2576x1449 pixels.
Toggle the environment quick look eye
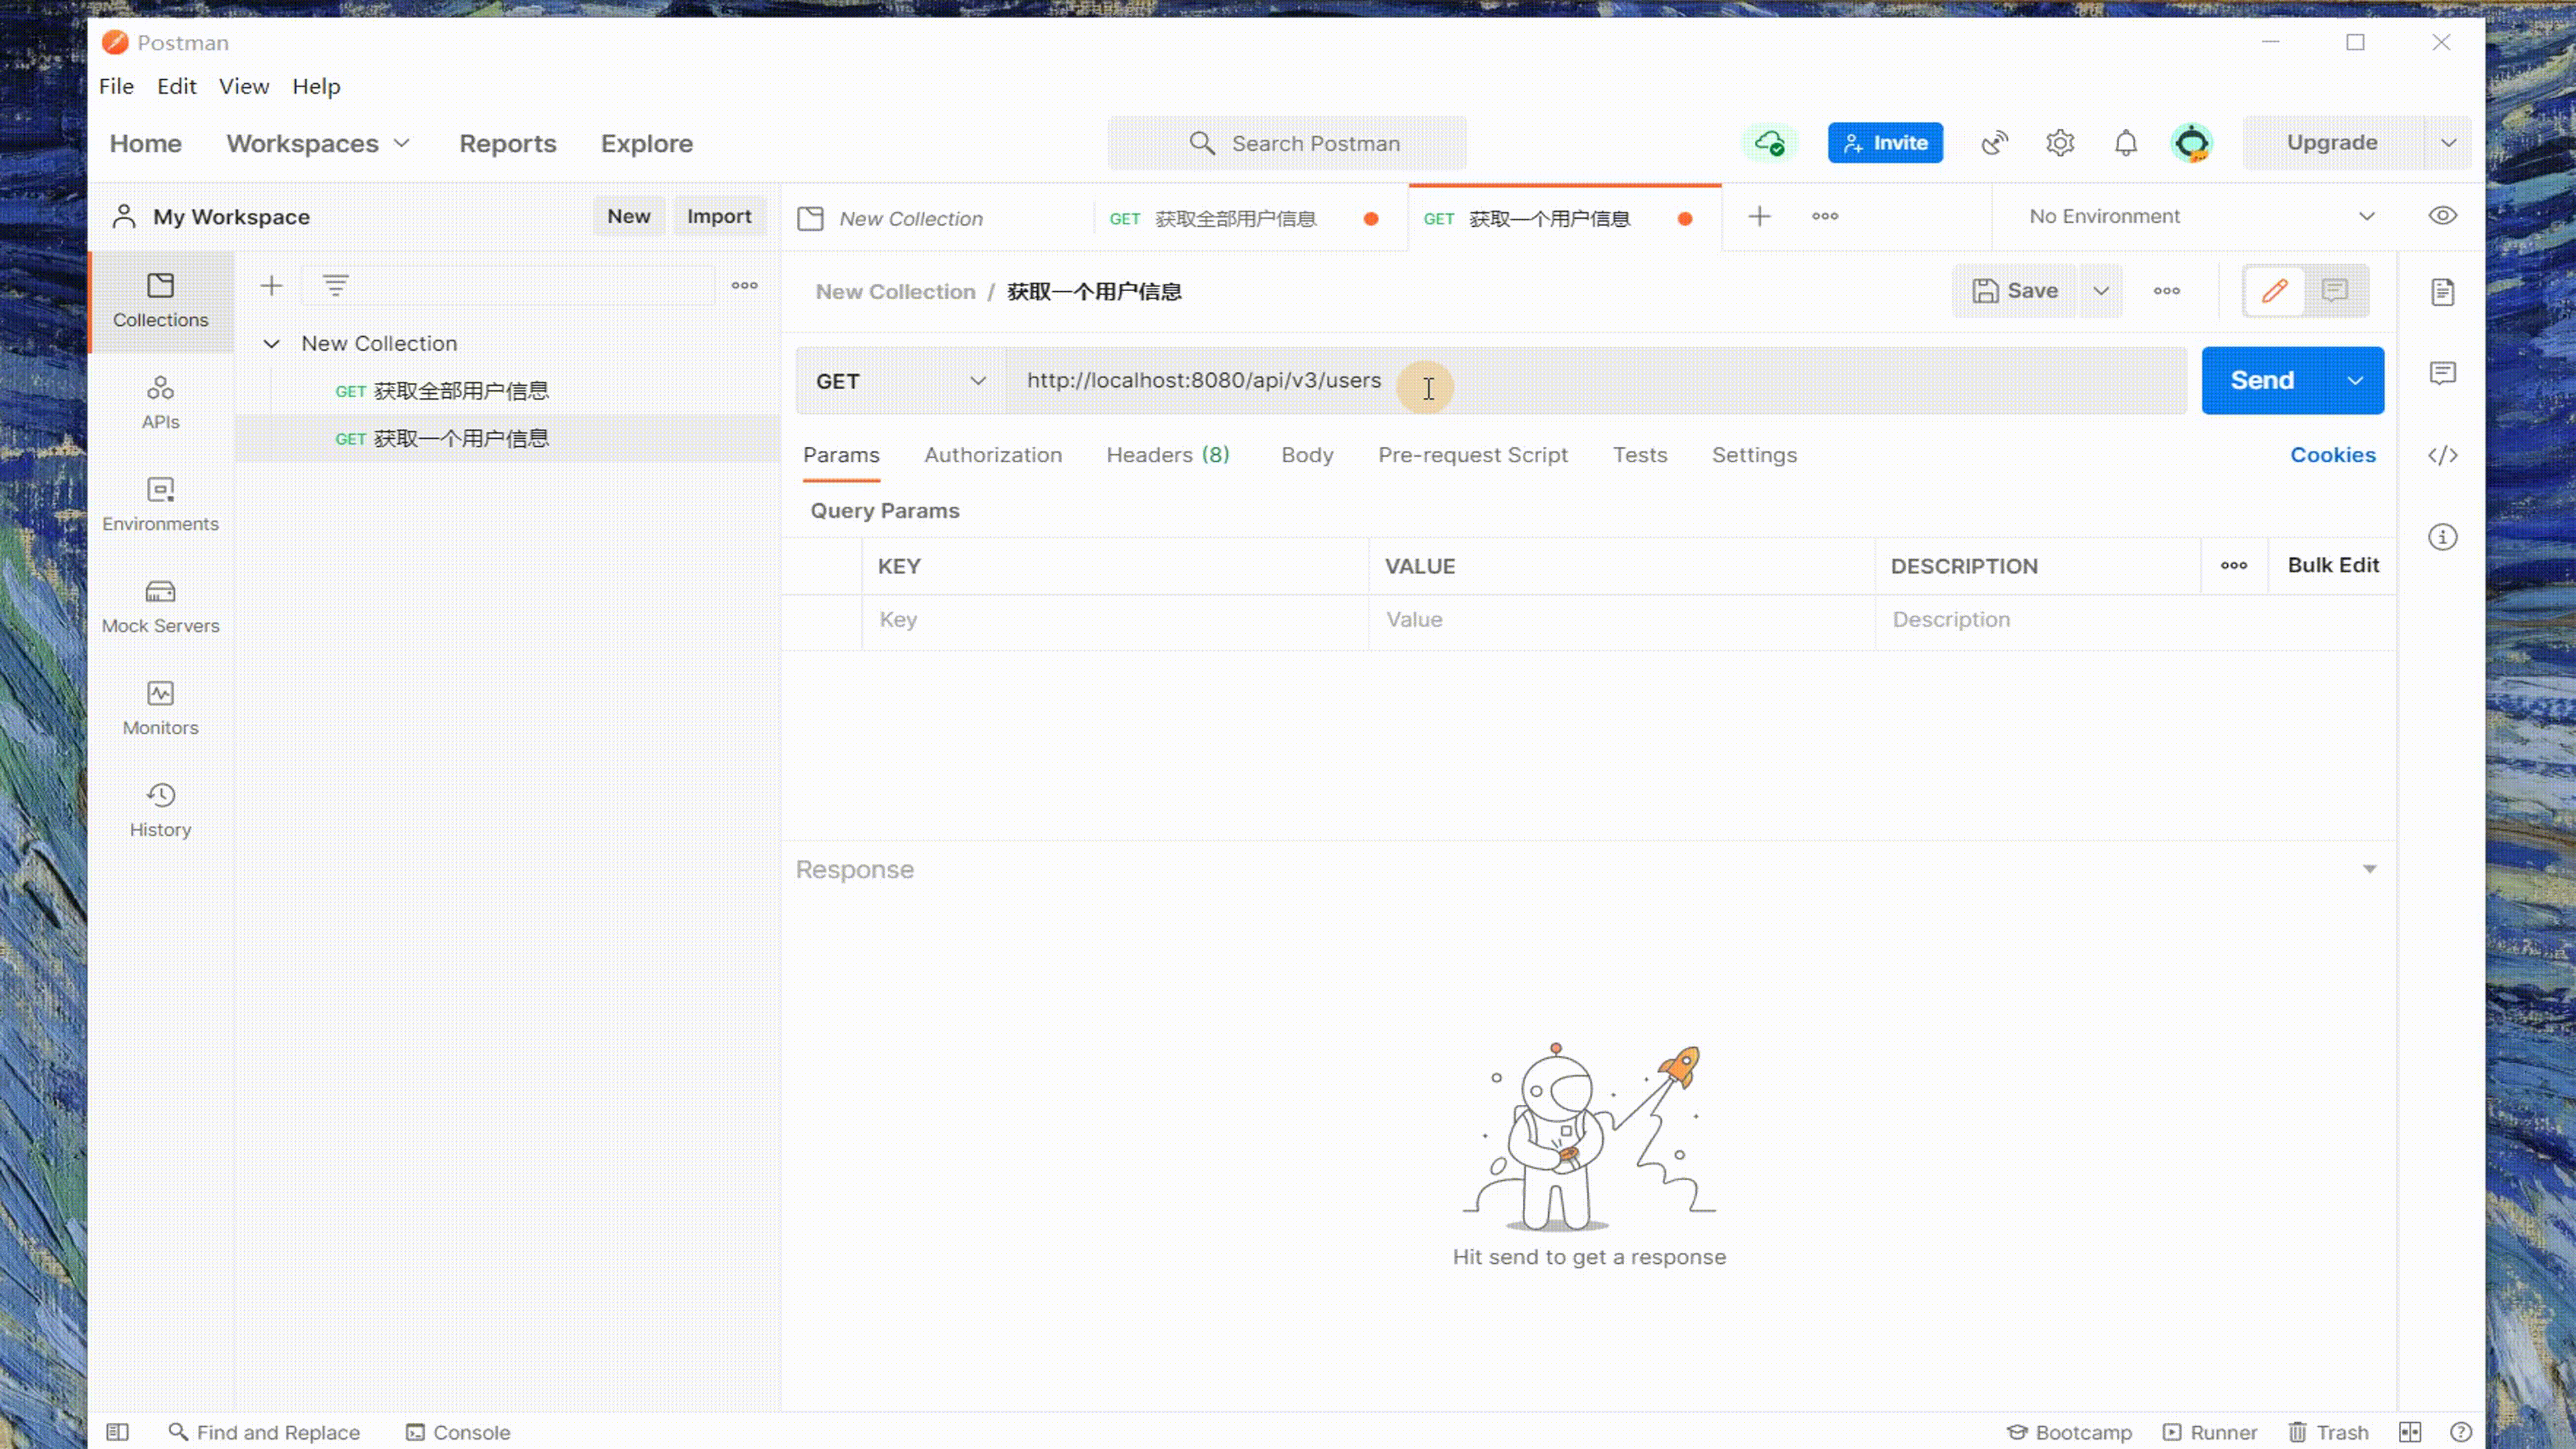pyautogui.click(x=2443, y=216)
